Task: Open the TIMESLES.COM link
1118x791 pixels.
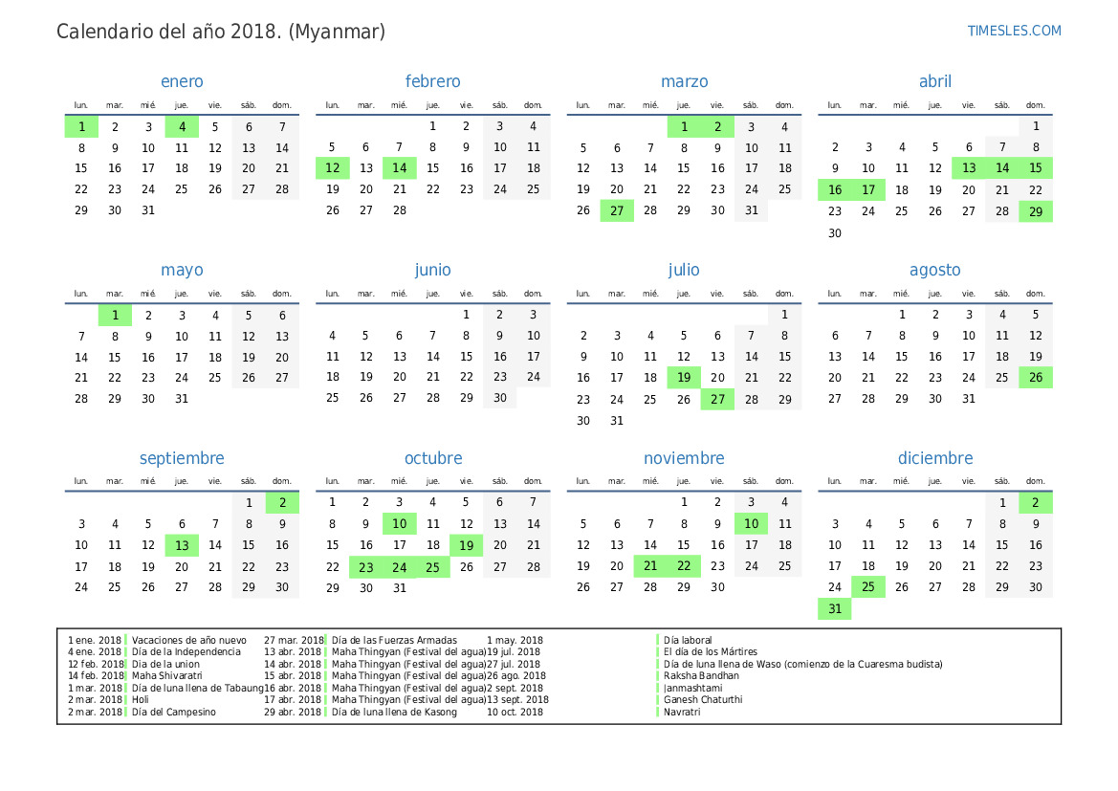Action: pos(1014,31)
